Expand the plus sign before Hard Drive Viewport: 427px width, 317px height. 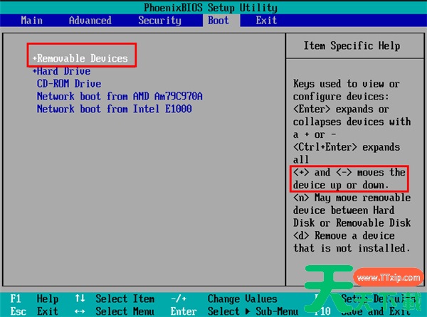coord(35,71)
